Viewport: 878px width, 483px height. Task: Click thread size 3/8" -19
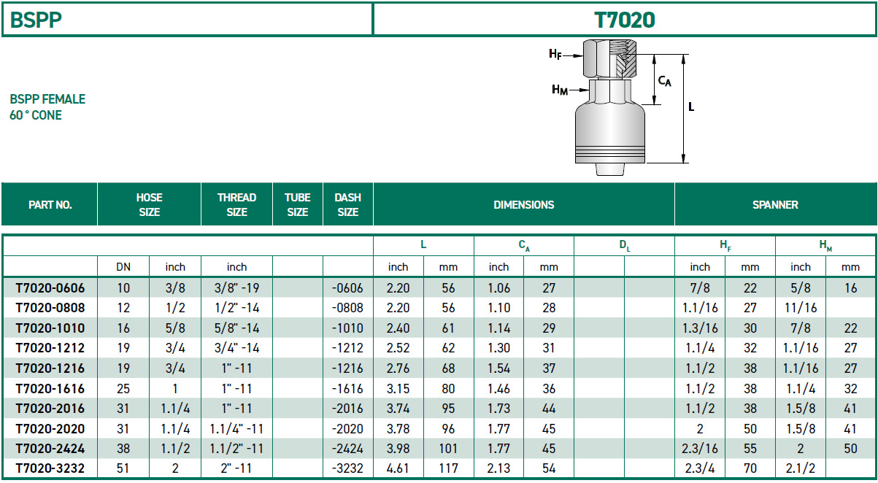(237, 288)
